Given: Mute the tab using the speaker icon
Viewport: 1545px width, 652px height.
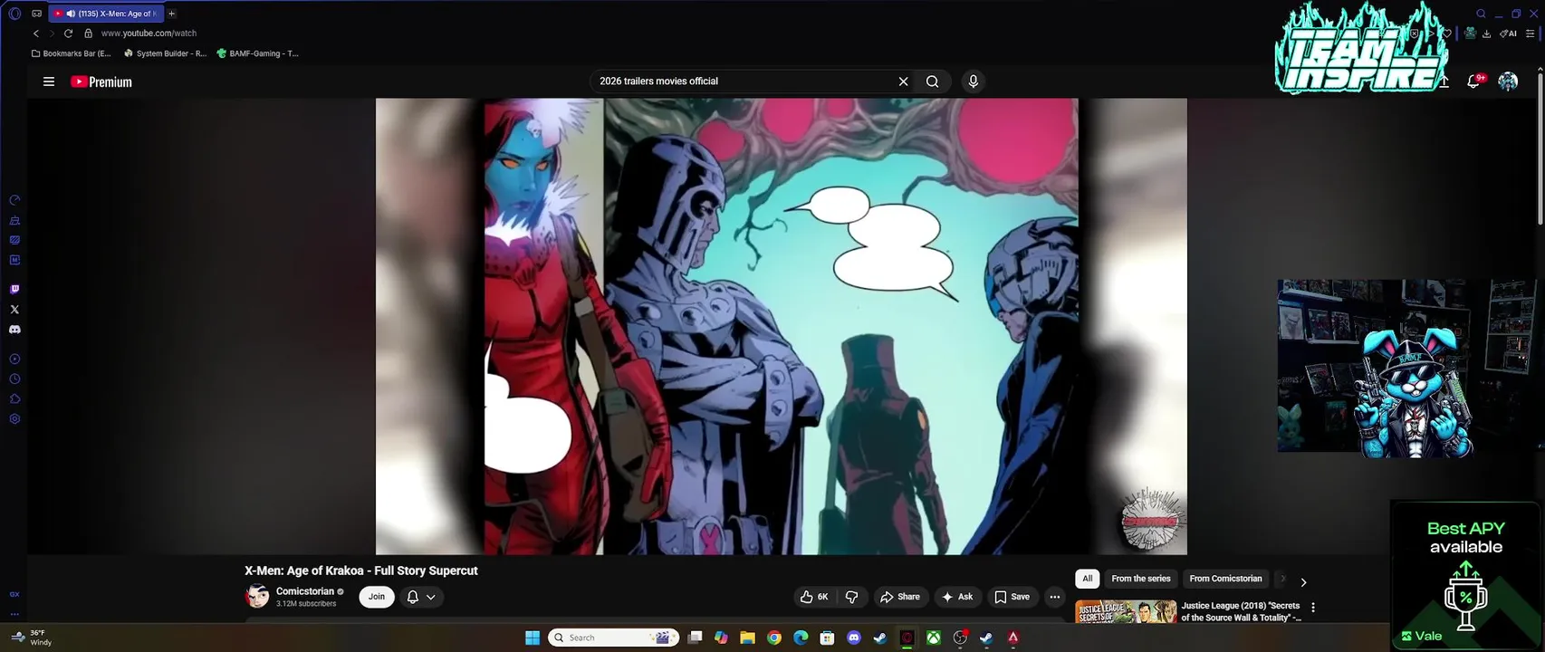Looking at the screenshot, I should (71, 14).
